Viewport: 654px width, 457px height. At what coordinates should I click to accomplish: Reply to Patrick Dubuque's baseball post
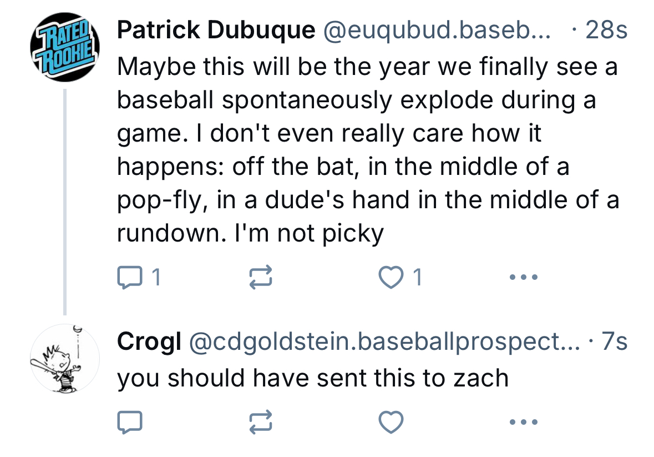(129, 277)
